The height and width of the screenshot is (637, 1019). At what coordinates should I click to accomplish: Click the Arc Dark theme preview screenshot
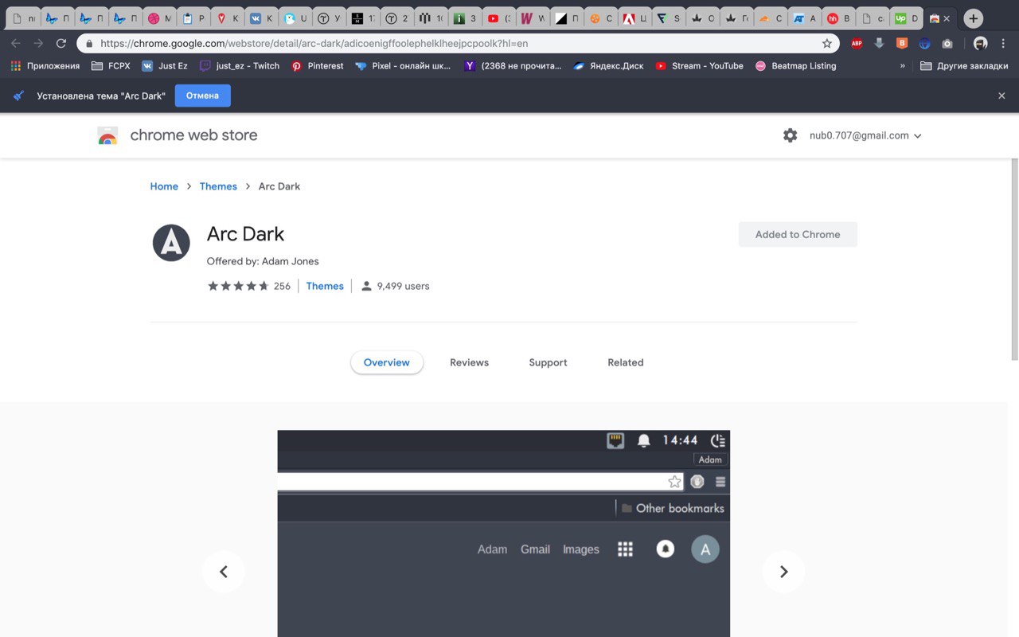(x=503, y=533)
